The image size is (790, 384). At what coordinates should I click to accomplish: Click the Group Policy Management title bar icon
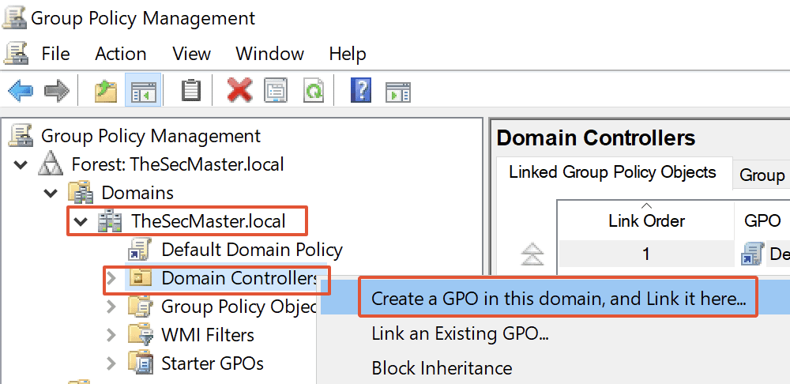point(15,17)
